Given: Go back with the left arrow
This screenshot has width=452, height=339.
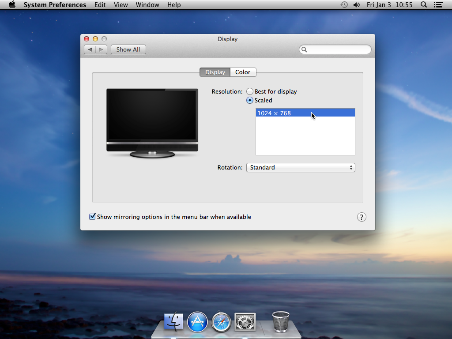Looking at the screenshot, I should [90, 49].
